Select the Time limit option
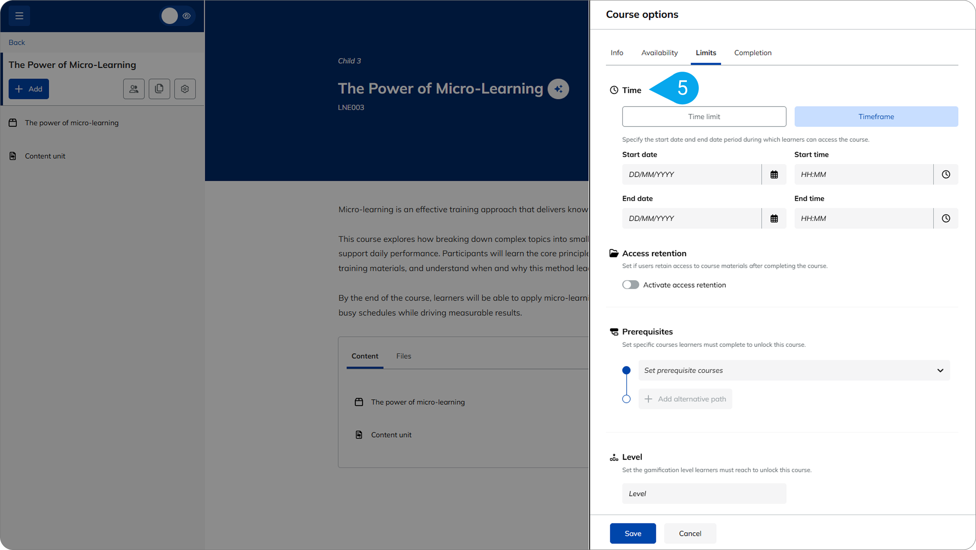Screen dimensions: 976x550 pyautogui.click(x=704, y=117)
